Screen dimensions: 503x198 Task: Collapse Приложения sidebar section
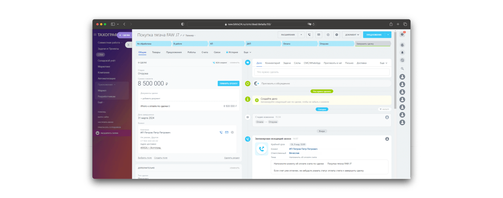coord(107,85)
